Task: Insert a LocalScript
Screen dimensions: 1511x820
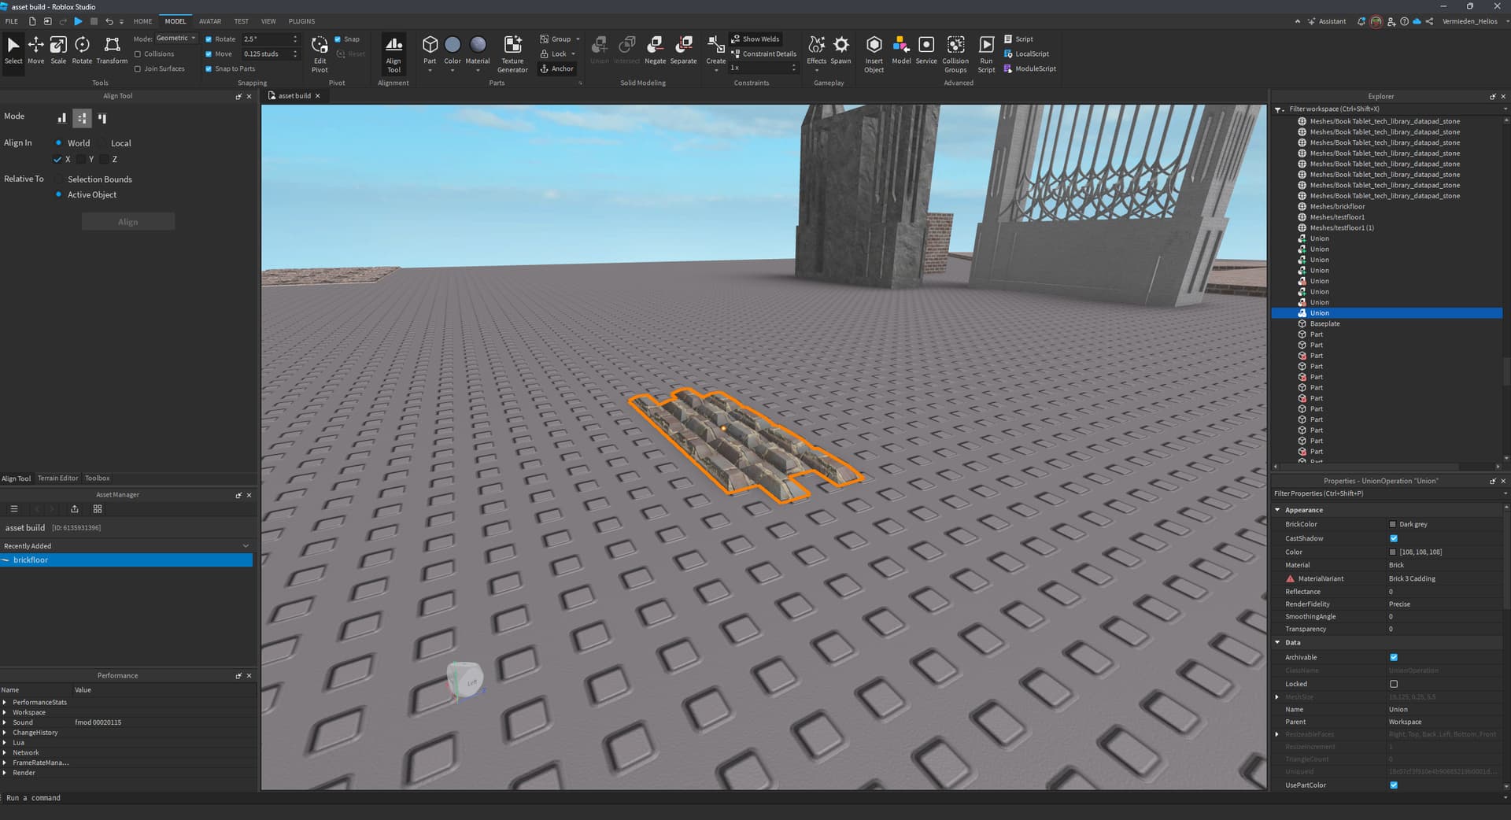Action: 1027,54
